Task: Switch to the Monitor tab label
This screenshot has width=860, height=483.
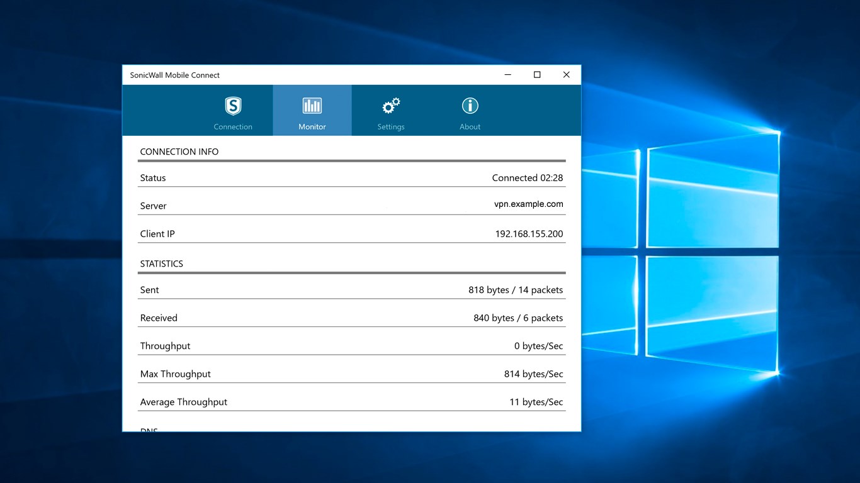Action: pyautogui.click(x=312, y=127)
